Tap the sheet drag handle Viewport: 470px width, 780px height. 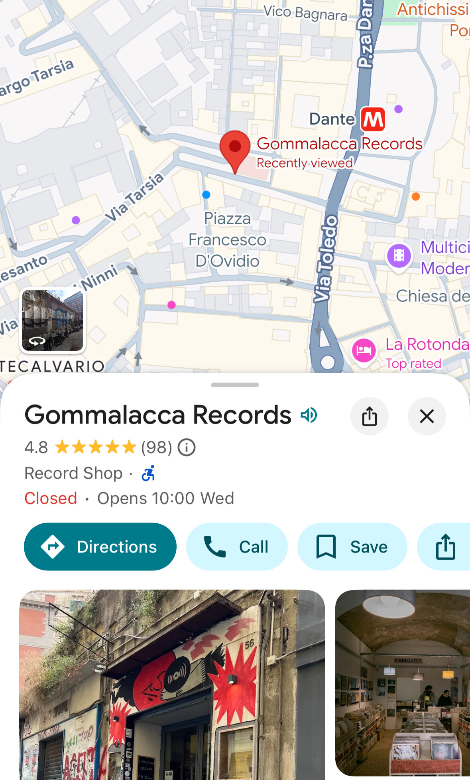235,385
